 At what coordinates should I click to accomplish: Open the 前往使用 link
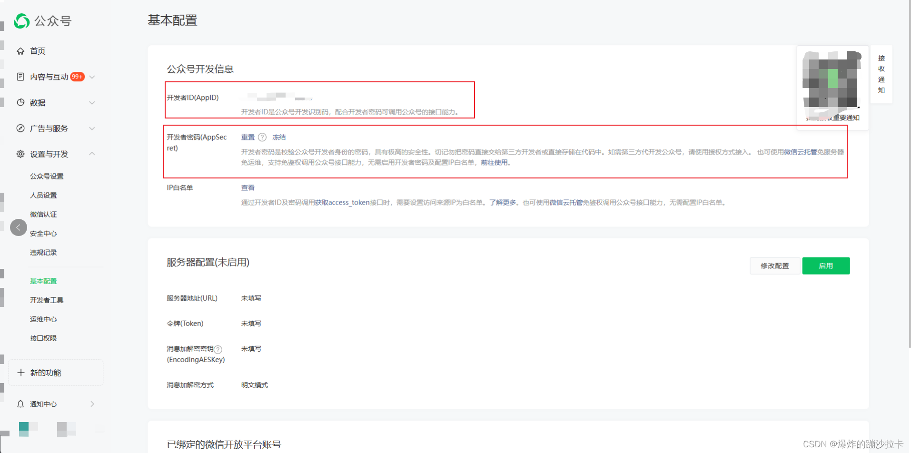tap(494, 162)
